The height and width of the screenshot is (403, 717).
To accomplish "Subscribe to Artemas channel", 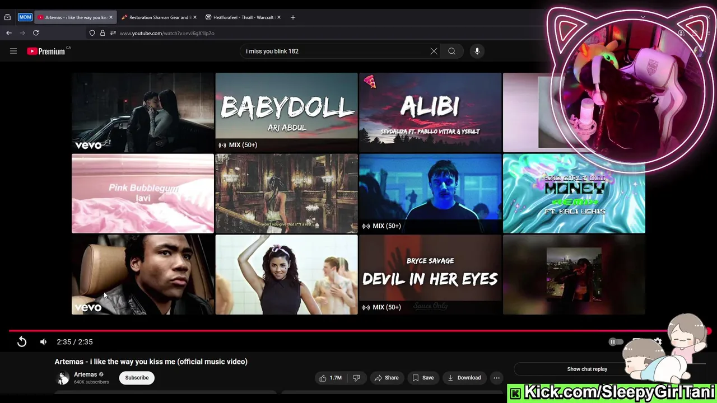I will (x=137, y=378).
